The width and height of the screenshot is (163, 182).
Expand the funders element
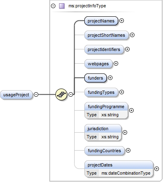[x=110, y=78]
